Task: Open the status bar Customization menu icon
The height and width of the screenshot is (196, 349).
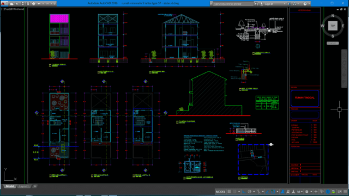Action: click(x=345, y=192)
